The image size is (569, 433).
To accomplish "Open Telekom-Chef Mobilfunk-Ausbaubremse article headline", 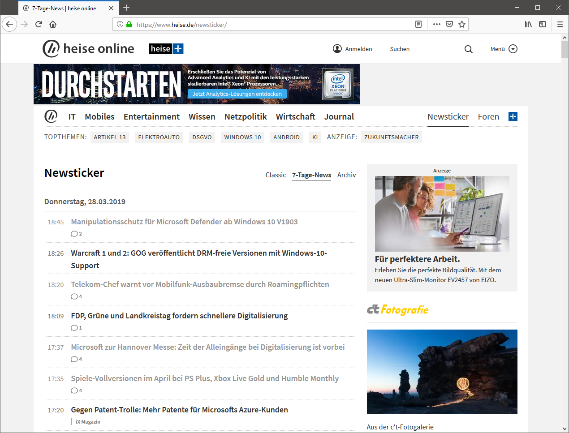I will pos(200,284).
